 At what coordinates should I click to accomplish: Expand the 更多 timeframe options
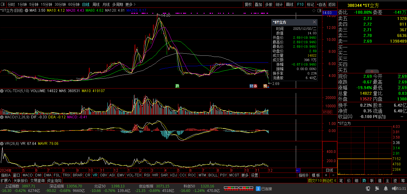point(130,4)
